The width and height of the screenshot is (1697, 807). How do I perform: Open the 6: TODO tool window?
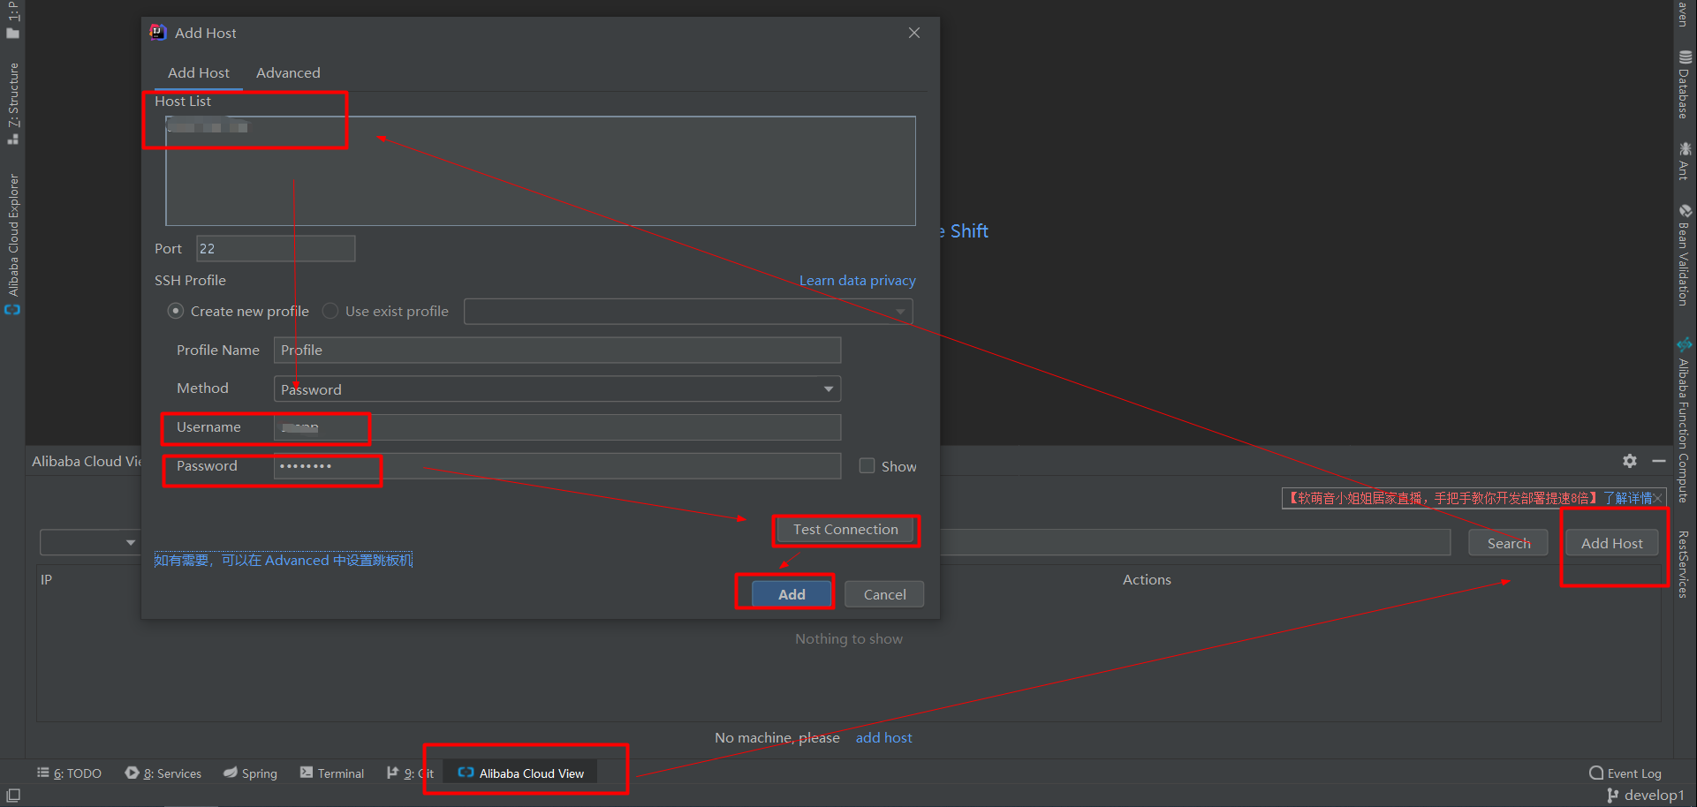(x=69, y=773)
